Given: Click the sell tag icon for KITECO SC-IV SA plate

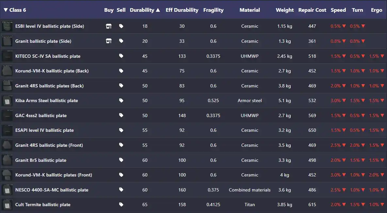Looking at the screenshot, I should coord(121,56).
